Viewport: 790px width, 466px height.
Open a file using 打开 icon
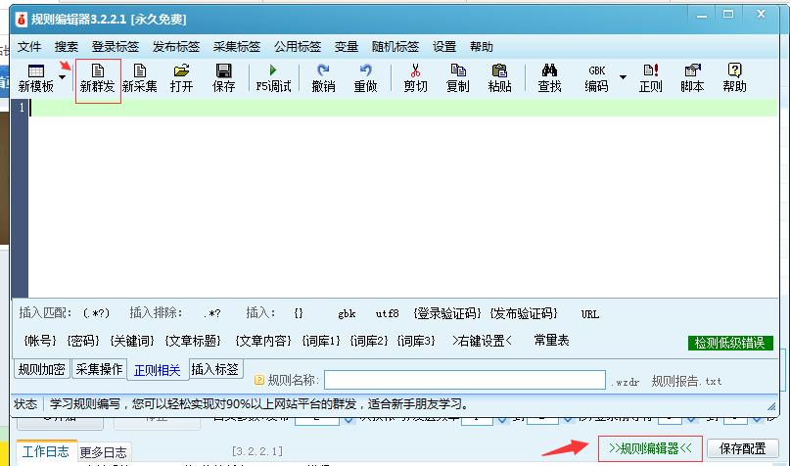(x=181, y=78)
